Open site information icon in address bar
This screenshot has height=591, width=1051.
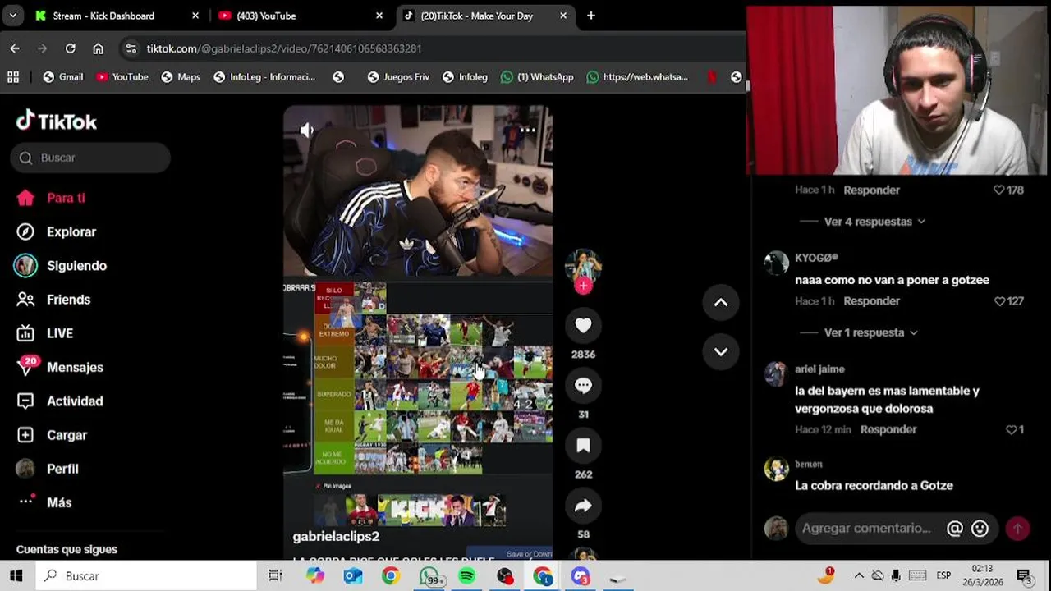point(131,48)
